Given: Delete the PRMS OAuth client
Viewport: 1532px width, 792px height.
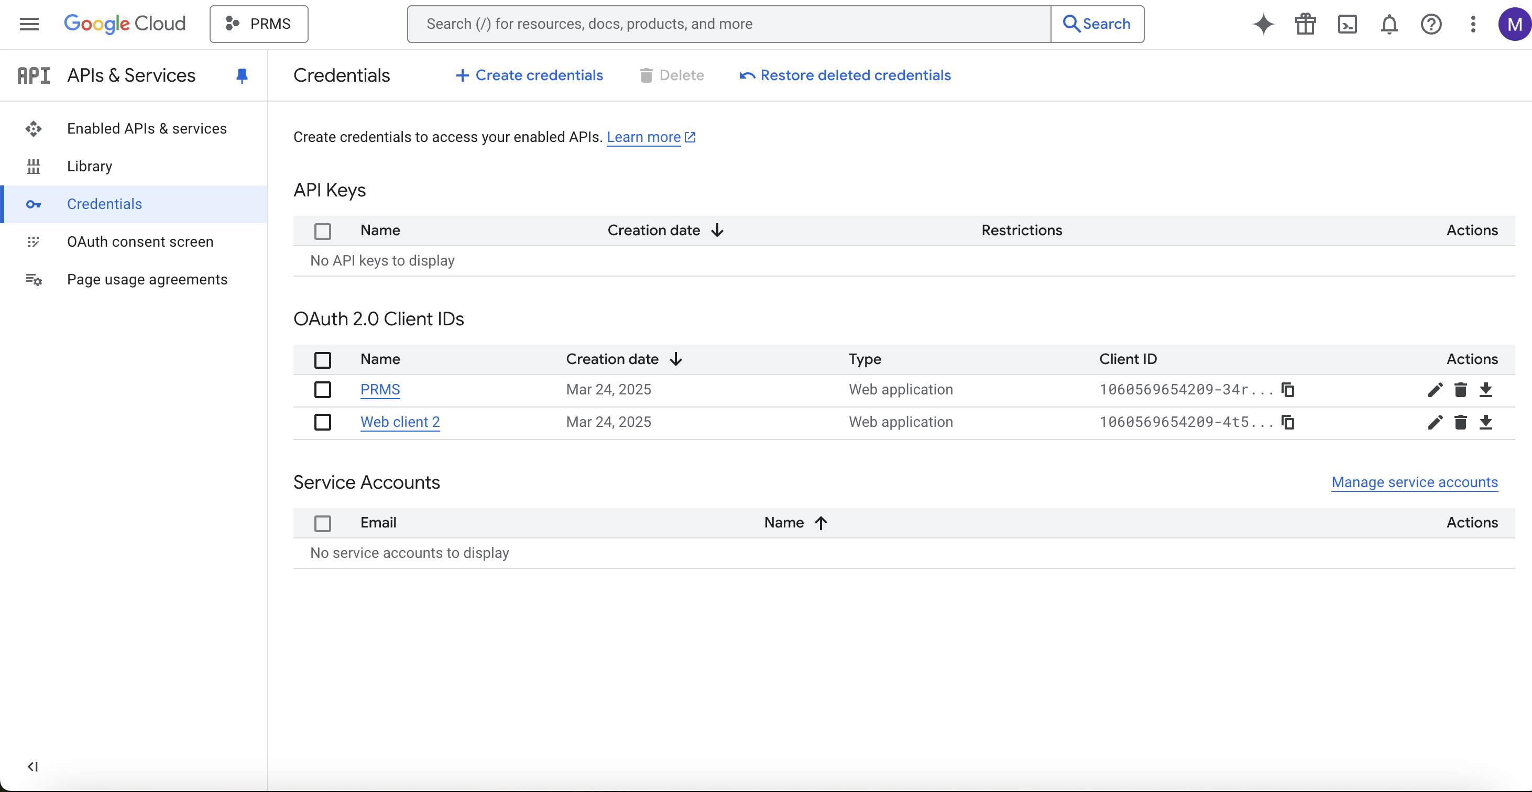Looking at the screenshot, I should click(1461, 390).
